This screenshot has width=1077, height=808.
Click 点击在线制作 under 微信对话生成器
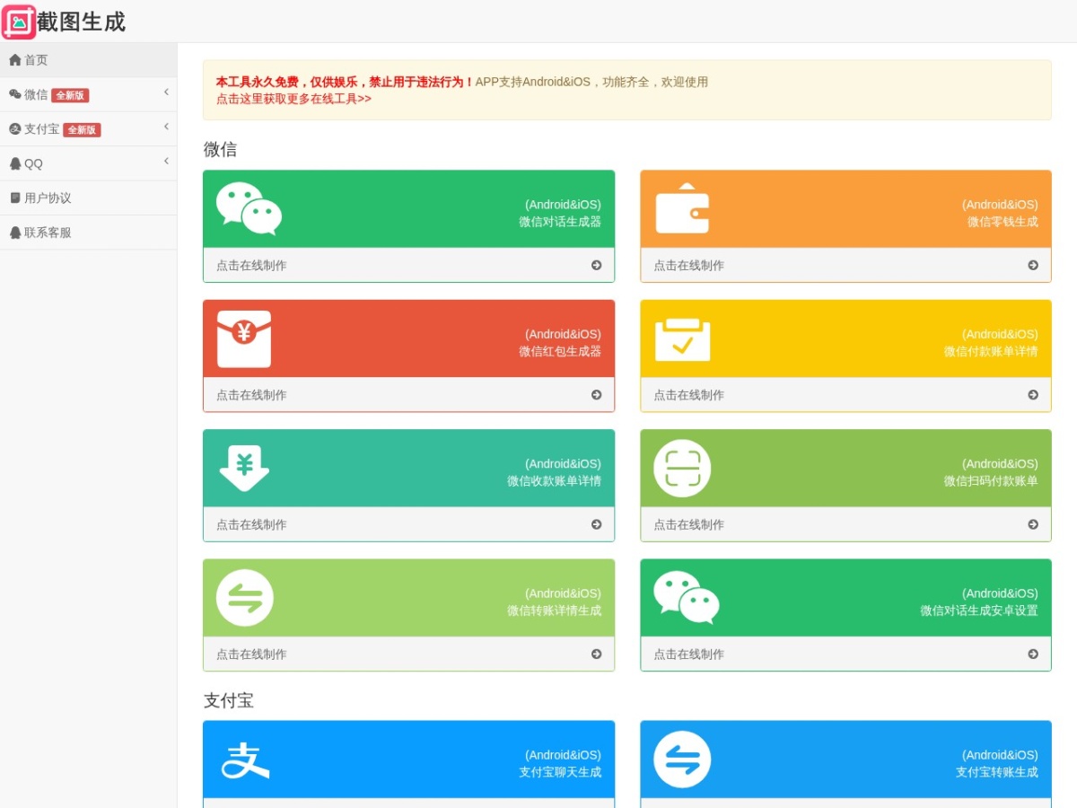(x=251, y=265)
